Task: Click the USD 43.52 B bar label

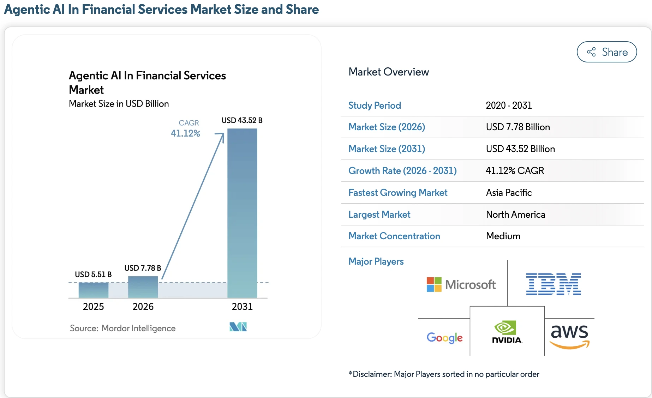Action: (x=242, y=120)
